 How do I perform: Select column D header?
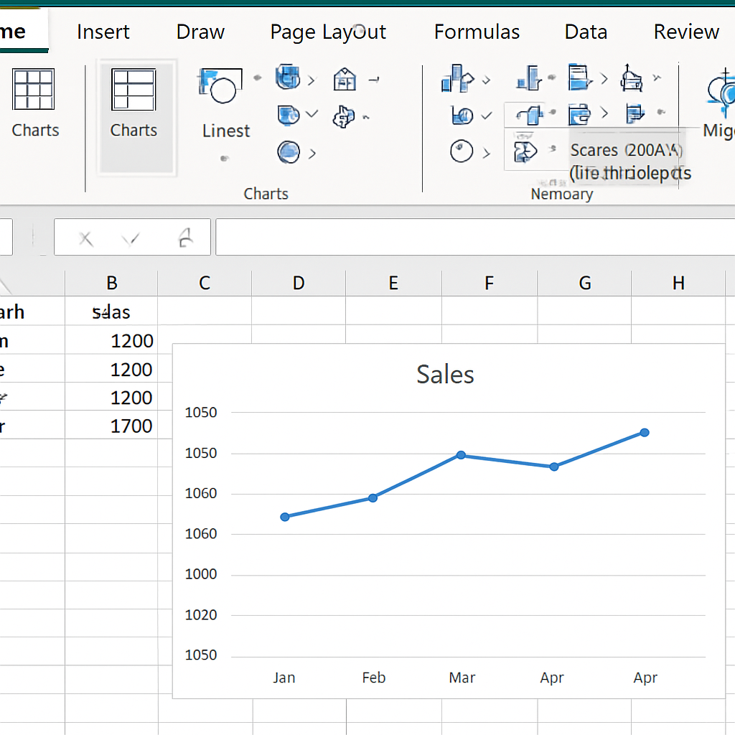point(299,283)
